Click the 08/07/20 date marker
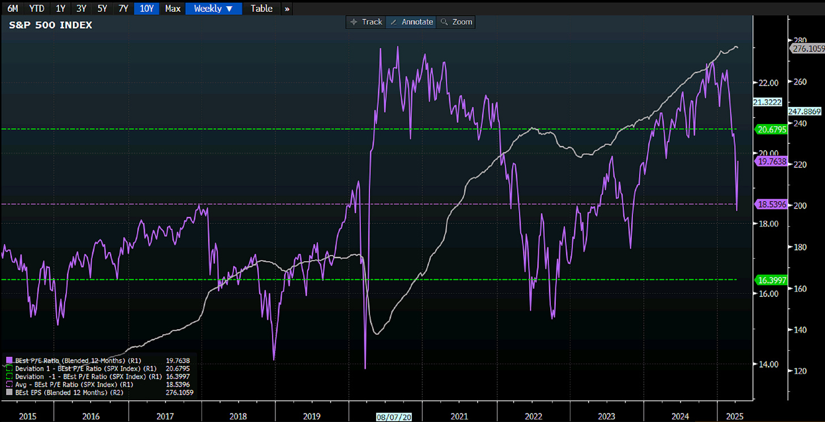Screen dimensions: 825x422 click(393, 416)
